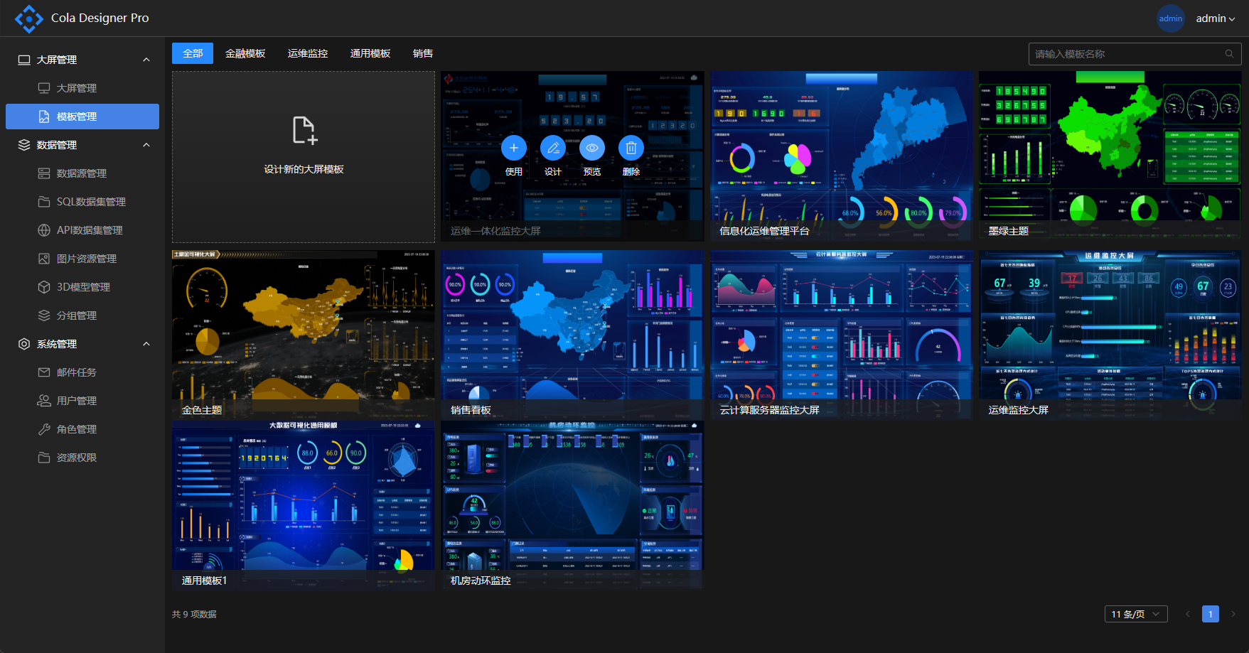This screenshot has width=1249, height=653.
Task: Go to page 1 in pagination
Action: pyautogui.click(x=1210, y=614)
